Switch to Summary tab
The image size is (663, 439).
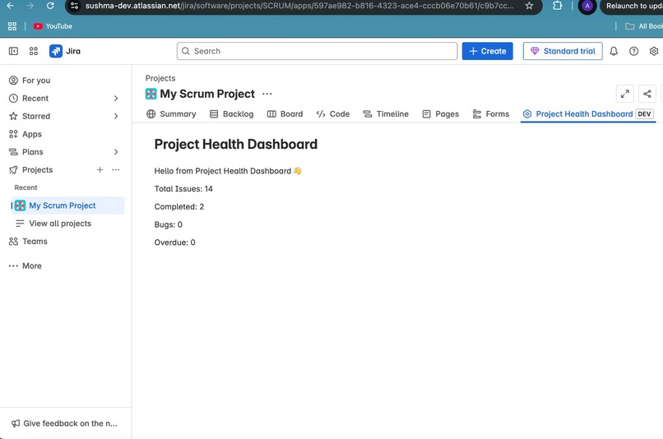[x=171, y=114]
